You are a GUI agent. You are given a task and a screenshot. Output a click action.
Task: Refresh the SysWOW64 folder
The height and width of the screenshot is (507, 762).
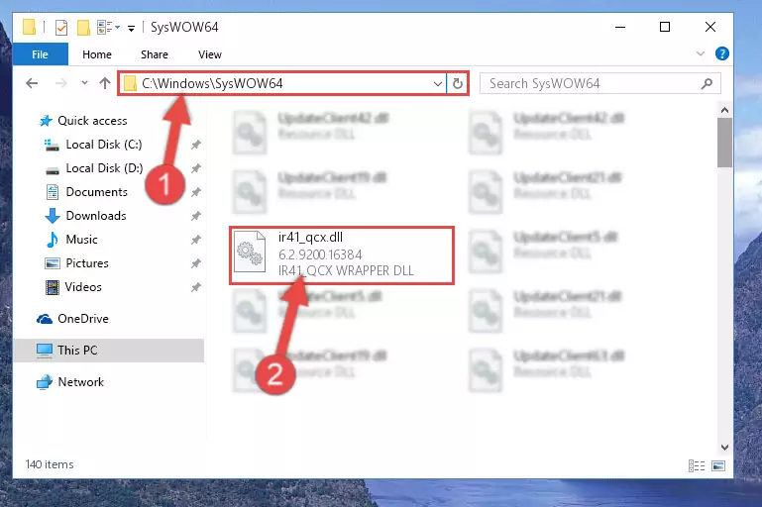pos(457,83)
